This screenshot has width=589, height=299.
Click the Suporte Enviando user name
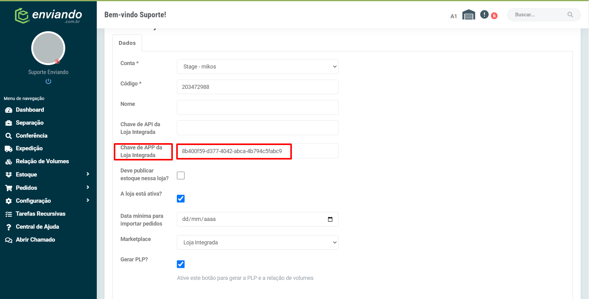click(48, 72)
